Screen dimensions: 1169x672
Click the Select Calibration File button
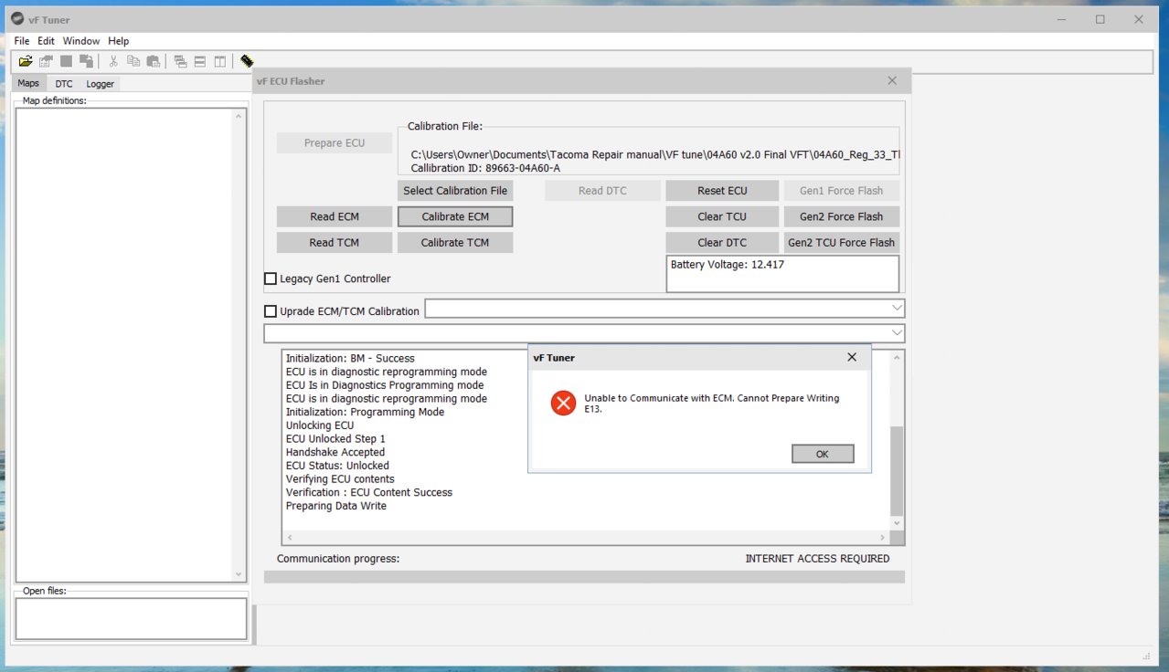455,191
